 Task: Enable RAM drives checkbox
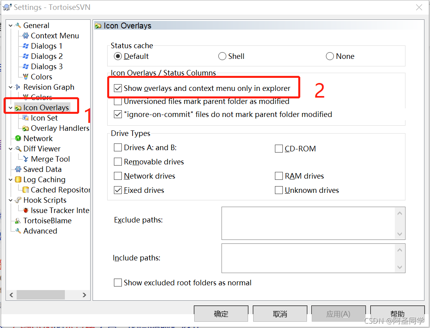[279, 176]
